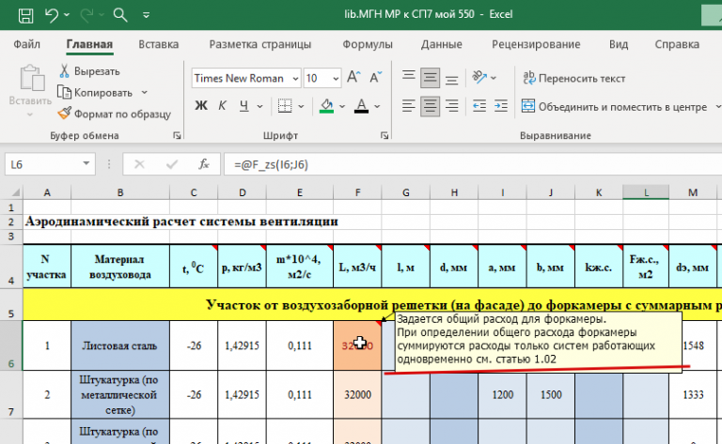
Task: Click Объединить и поместить в центре
Action: tap(614, 107)
